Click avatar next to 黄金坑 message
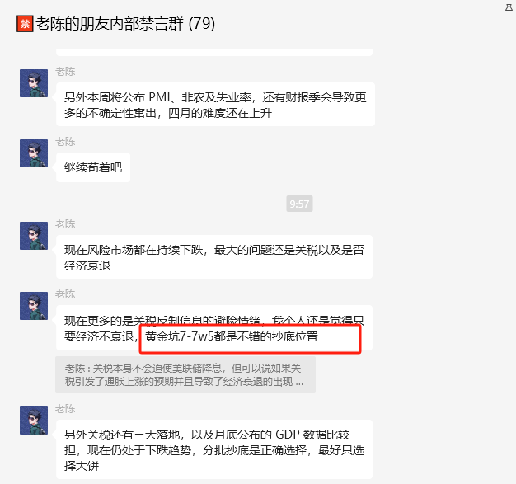516x484 pixels. pos(34,306)
